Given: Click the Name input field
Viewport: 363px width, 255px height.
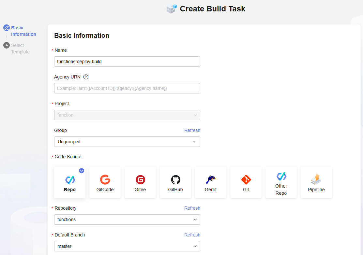Looking at the screenshot, I should tap(127, 62).
